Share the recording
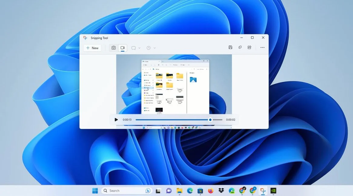Viewport: 353px width, 196px height. [x=249, y=47]
